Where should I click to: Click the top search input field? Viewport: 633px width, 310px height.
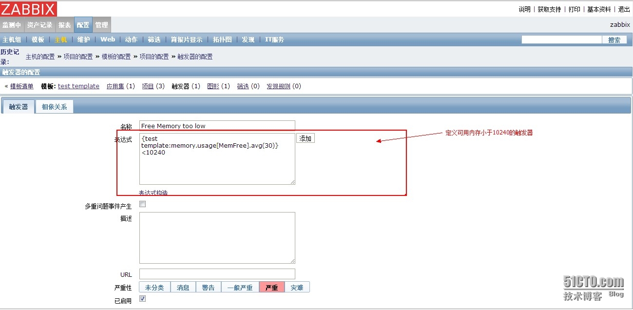tap(561, 39)
